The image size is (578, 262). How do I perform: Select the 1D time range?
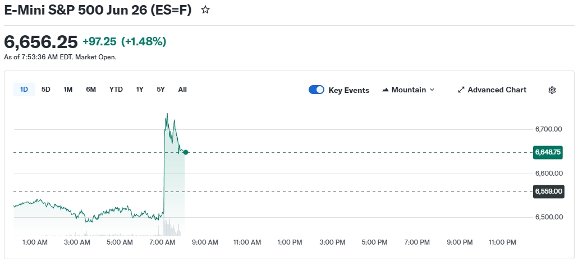pyautogui.click(x=24, y=90)
